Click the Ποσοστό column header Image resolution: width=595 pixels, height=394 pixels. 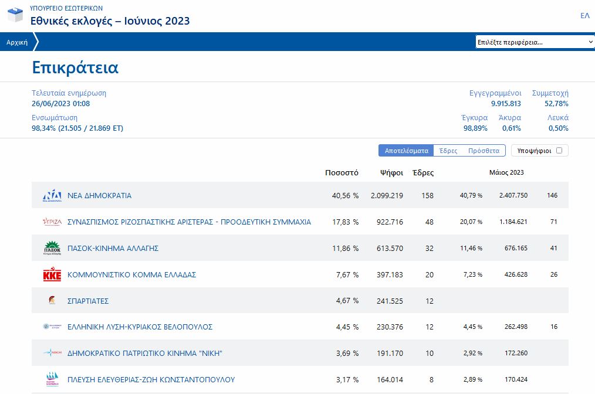(342, 173)
